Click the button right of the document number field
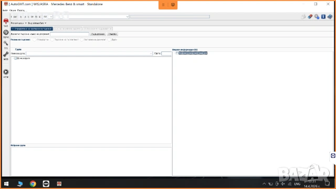 click(x=98, y=34)
